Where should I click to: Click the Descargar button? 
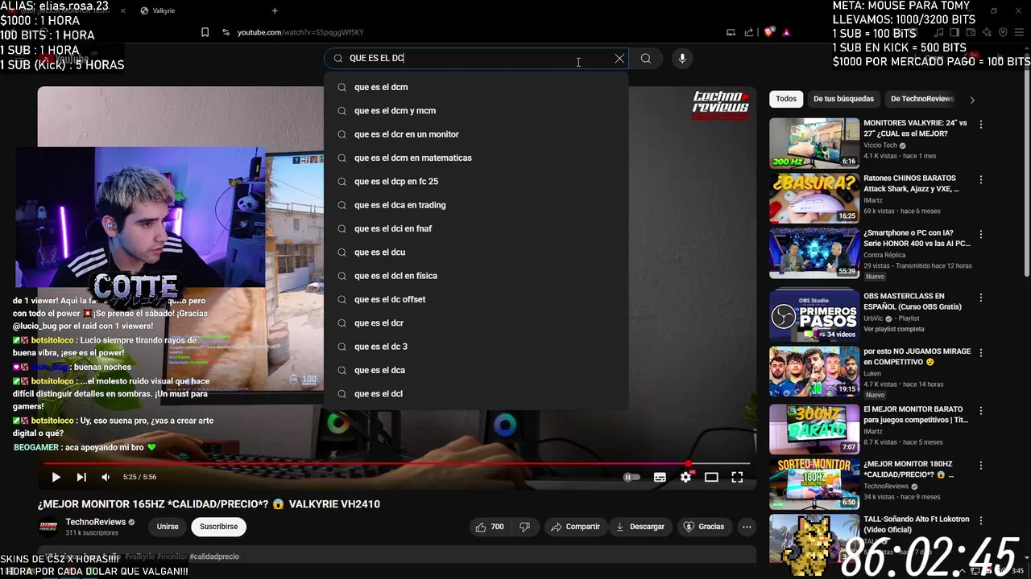pos(640,527)
